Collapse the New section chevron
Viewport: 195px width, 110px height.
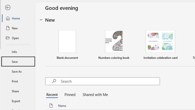pos(41,20)
